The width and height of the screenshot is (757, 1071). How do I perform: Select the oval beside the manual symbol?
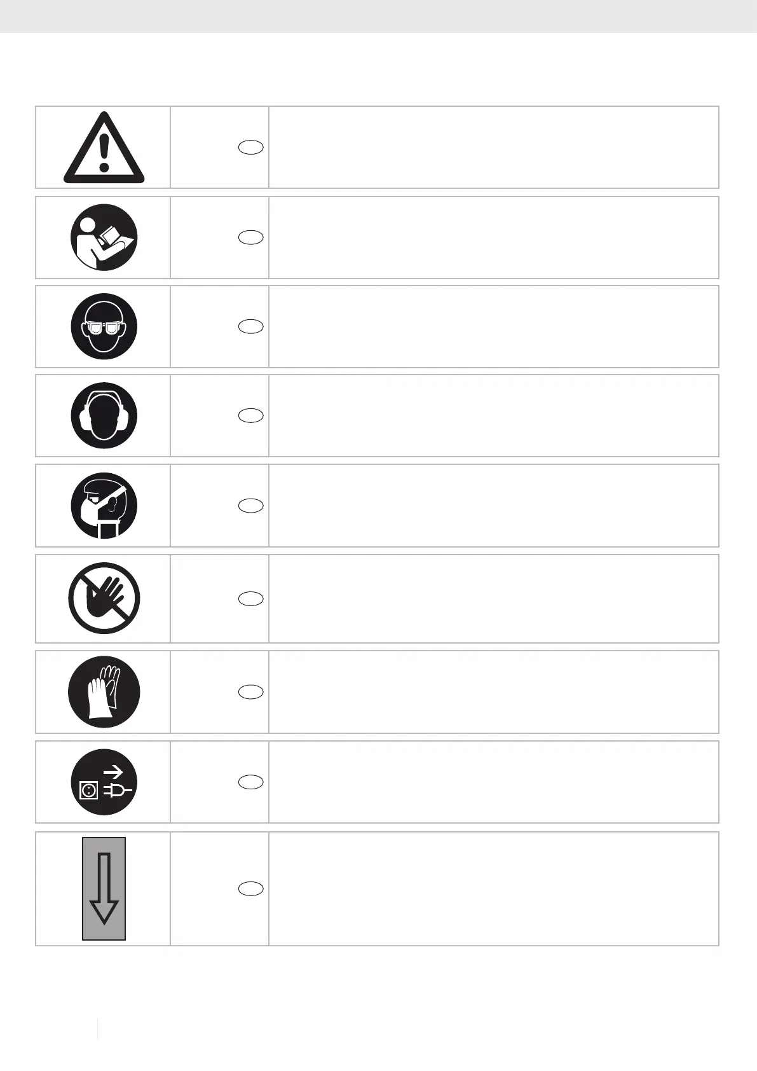(x=251, y=237)
